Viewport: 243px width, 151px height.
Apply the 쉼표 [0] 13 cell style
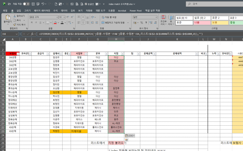184,18
